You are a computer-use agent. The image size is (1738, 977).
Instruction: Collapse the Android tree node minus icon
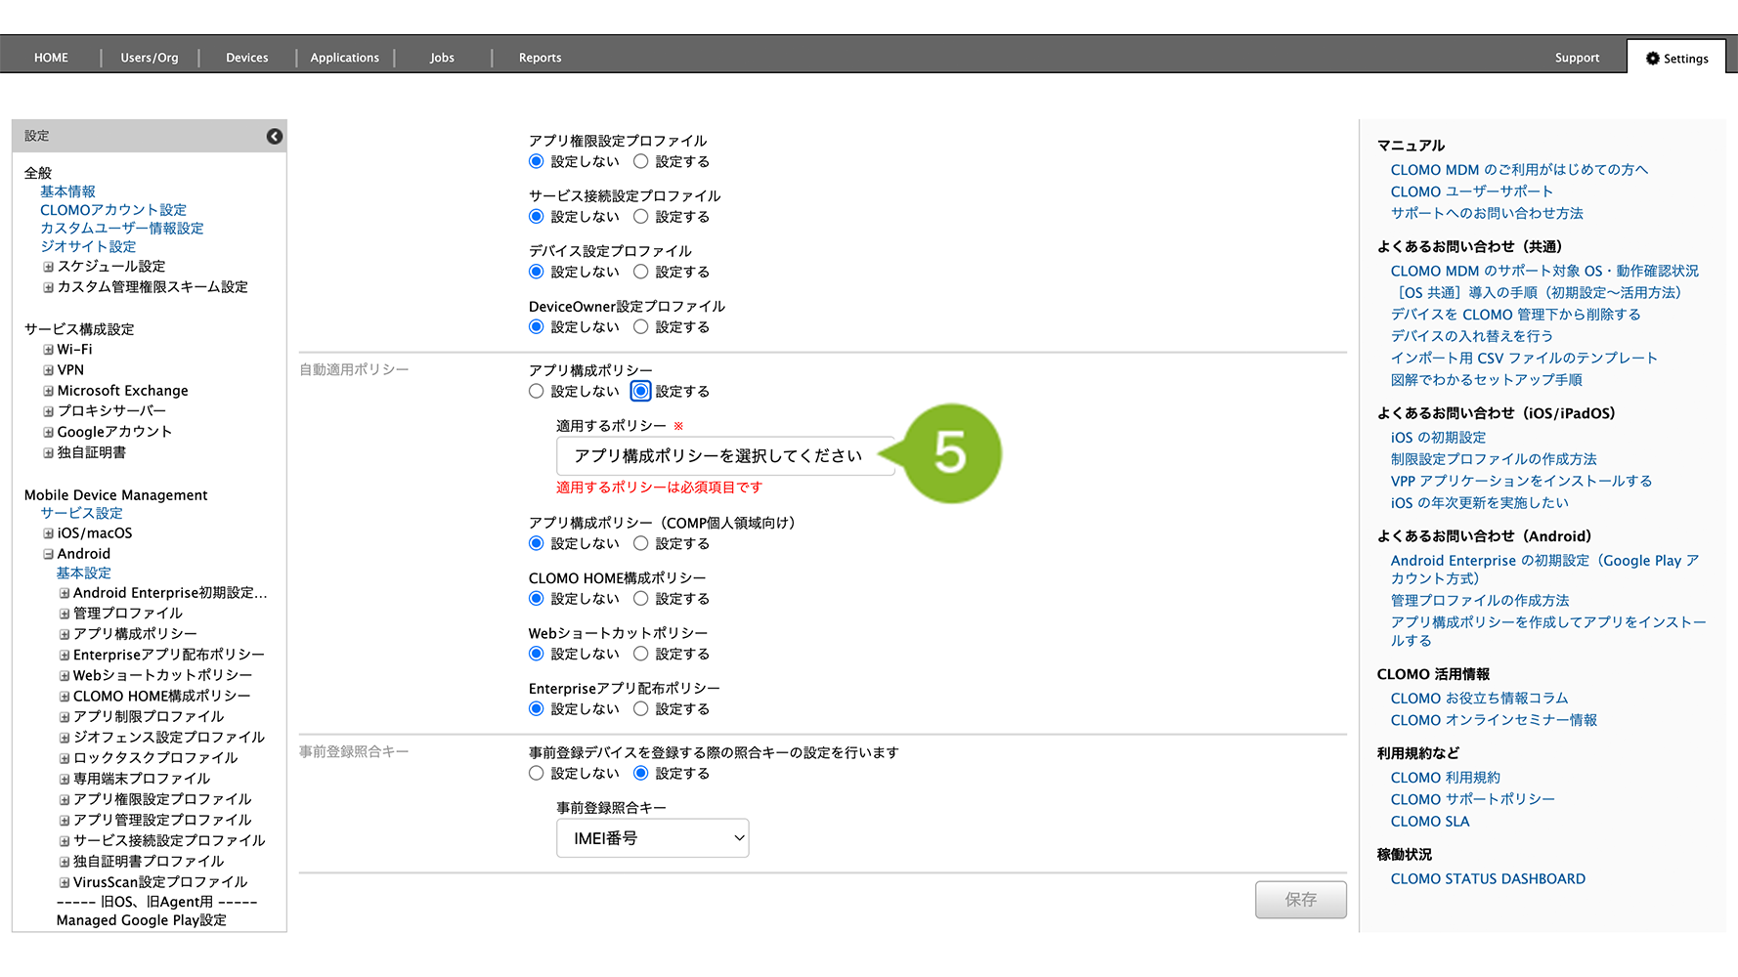coord(48,554)
